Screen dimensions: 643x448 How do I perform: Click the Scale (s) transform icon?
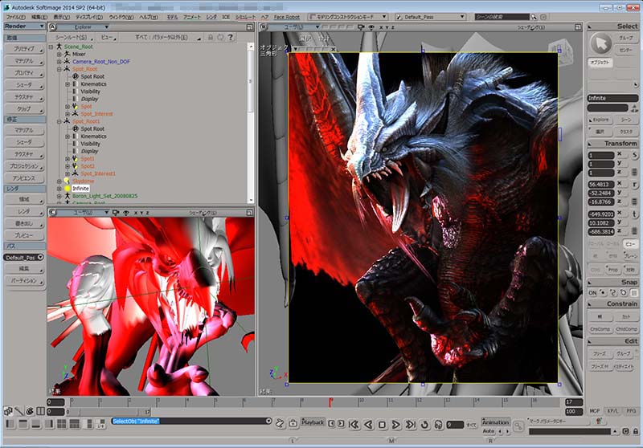(x=634, y=155)
